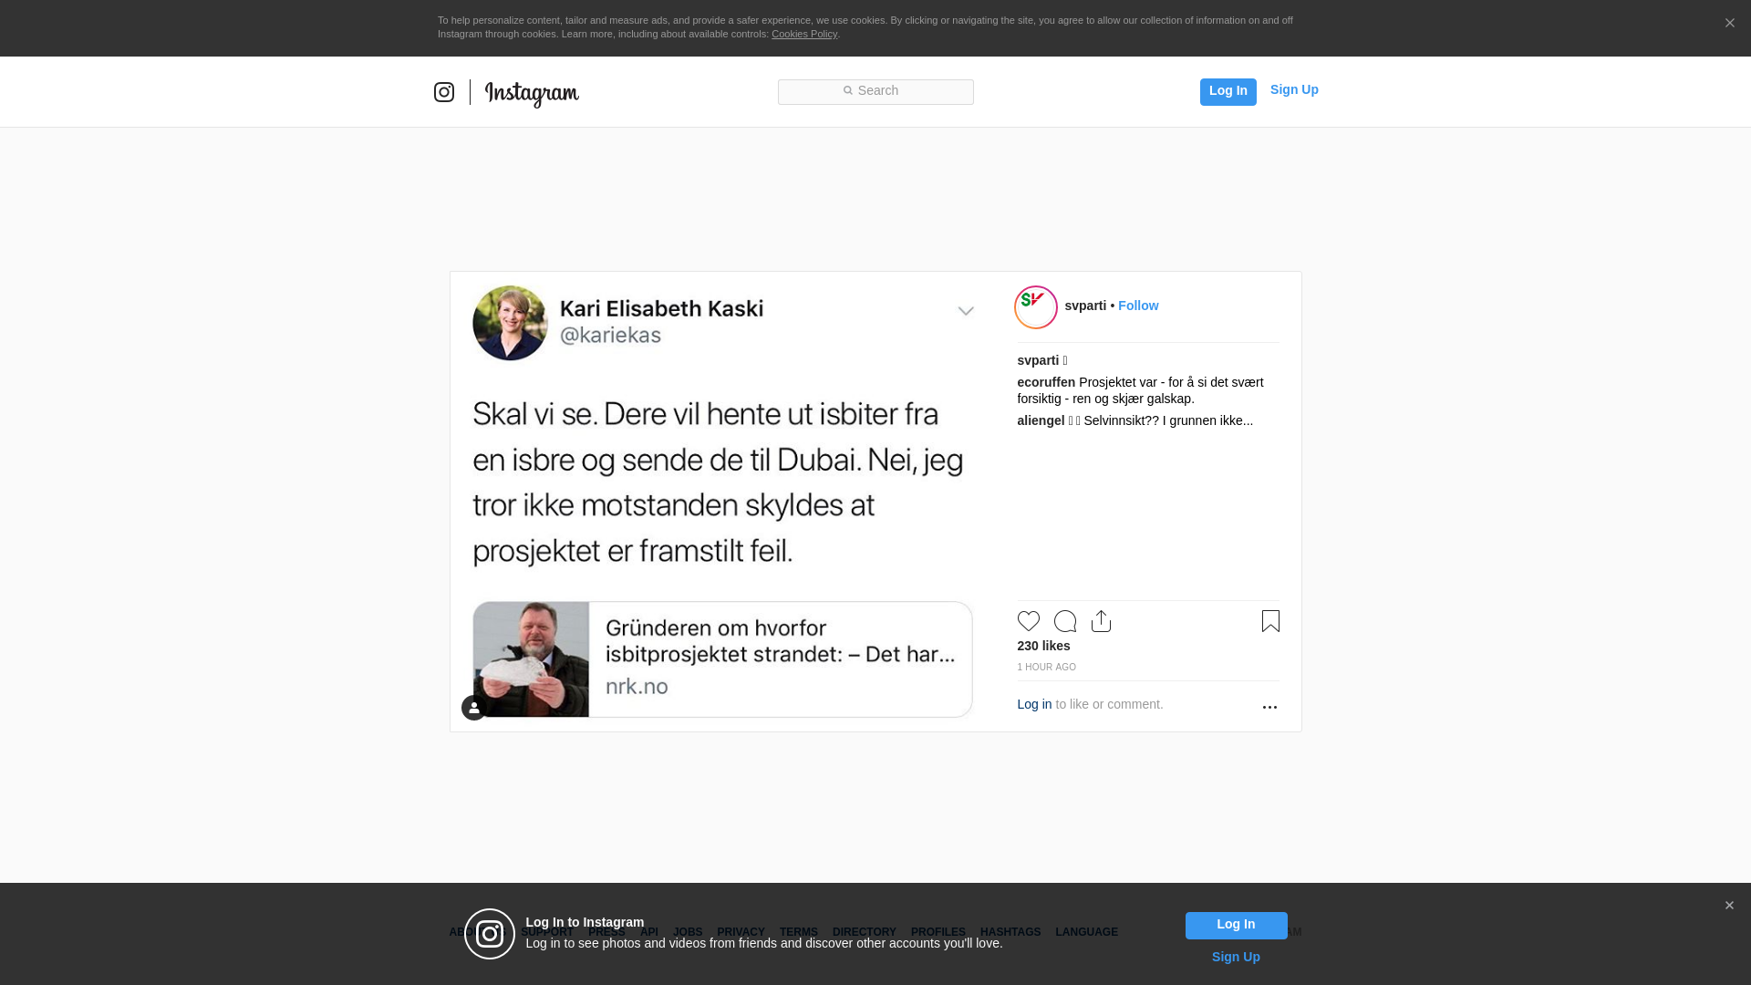Open the API footer link

pos(649,932)
